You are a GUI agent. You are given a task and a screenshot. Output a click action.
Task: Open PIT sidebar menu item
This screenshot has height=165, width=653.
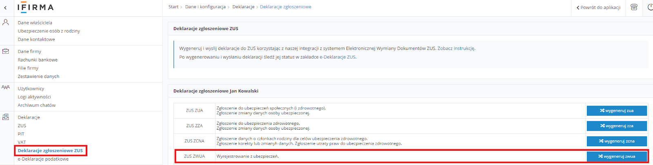(21, 134)
